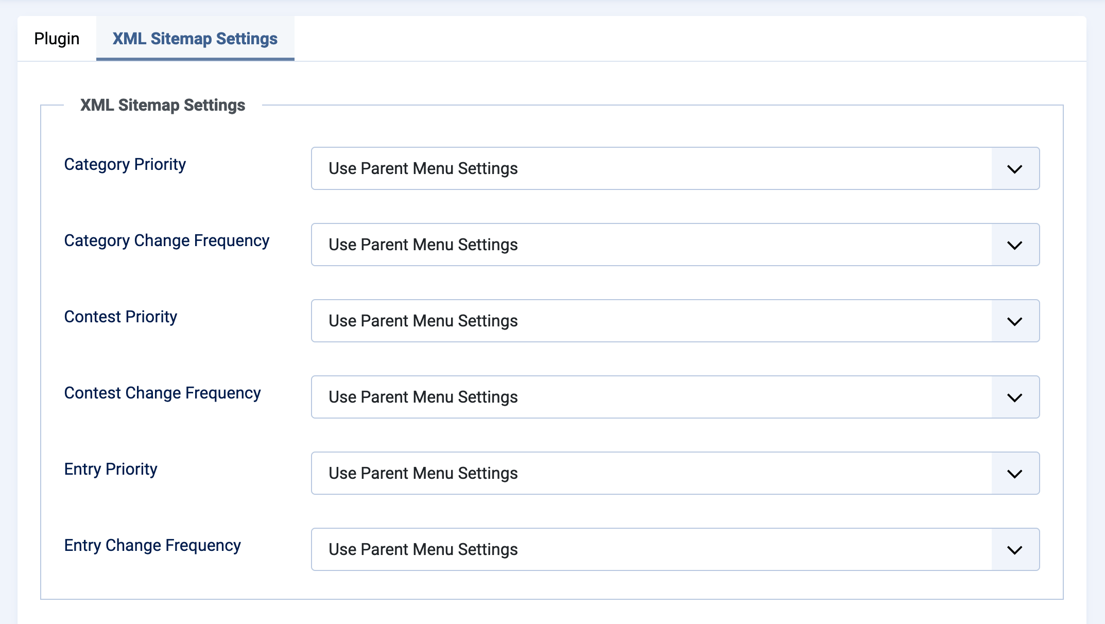Click the XML Sitemap Settings section heading
Screen dimensions: 1105x624
(x=163, y=105)
